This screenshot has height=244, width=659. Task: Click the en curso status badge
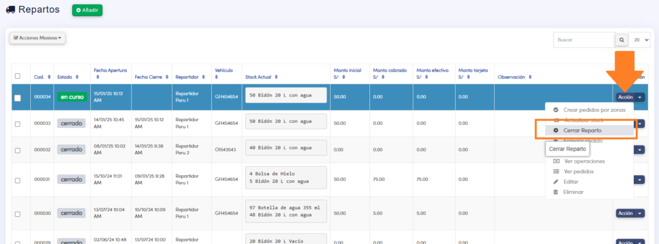[72, 97]
